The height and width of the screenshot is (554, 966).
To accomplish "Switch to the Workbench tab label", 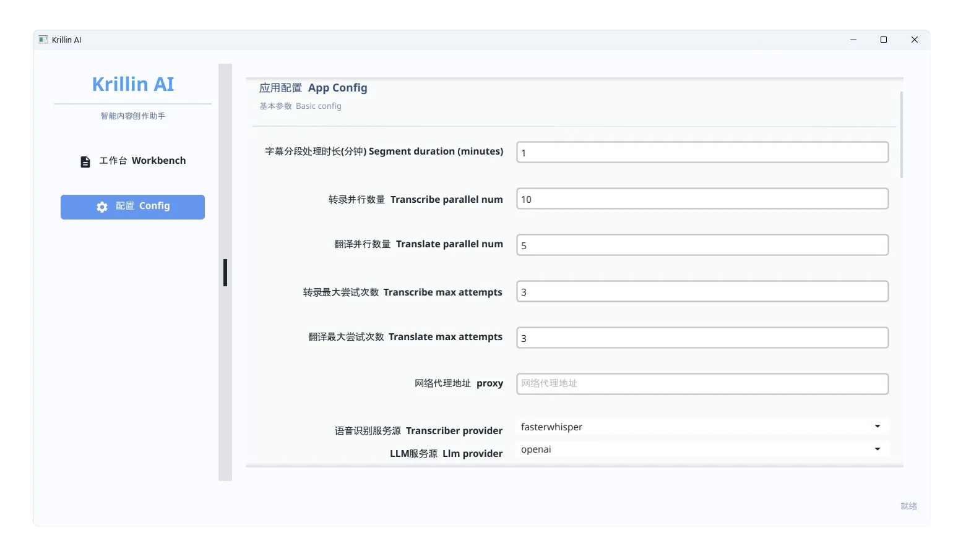I will (x=142, y=161).
